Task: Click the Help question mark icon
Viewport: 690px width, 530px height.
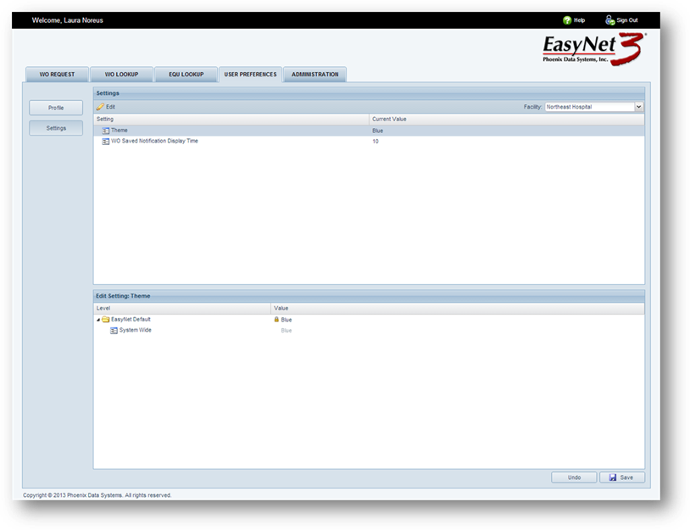Action: pos(567,20)
